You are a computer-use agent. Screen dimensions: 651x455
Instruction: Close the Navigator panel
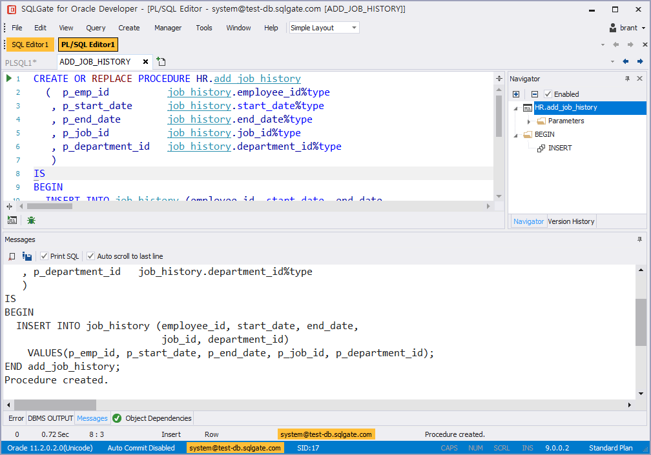(x=640, y=78)
